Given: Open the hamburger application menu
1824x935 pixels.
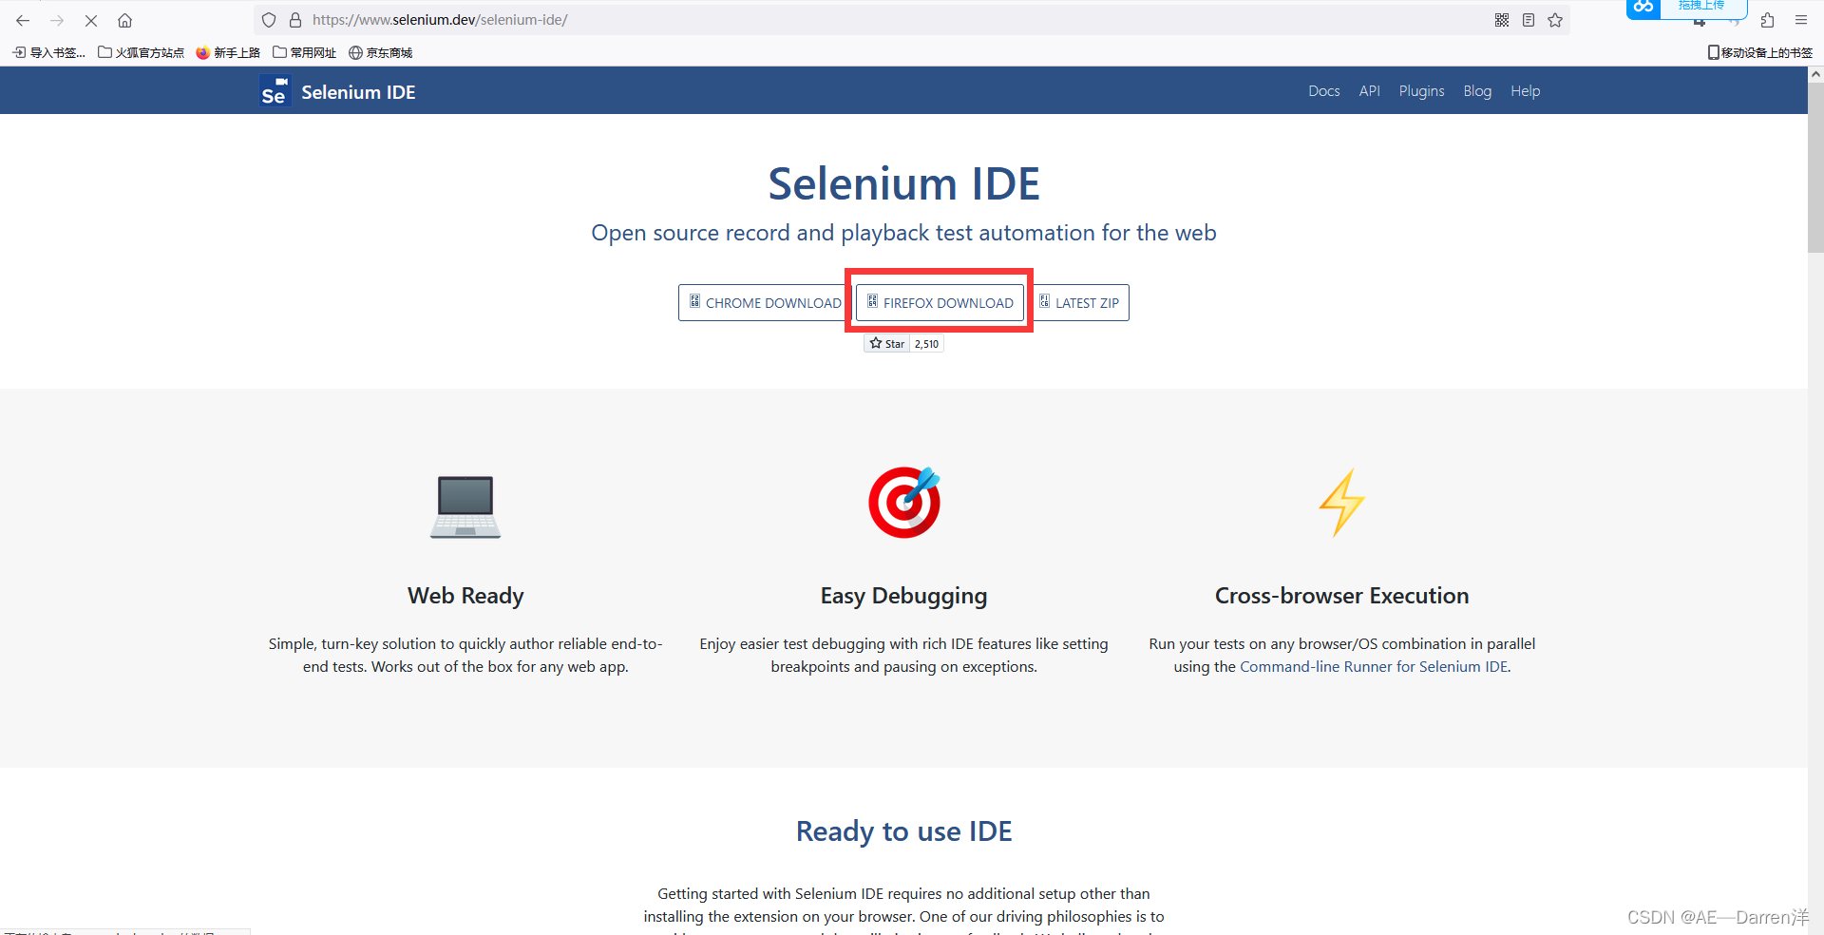Looking at the screenshot, I should (x=1801, y=20).
